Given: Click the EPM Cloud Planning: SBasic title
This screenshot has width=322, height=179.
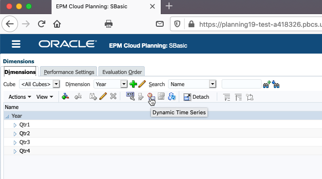Looking at the screenshot, I should tap(148, 46).
